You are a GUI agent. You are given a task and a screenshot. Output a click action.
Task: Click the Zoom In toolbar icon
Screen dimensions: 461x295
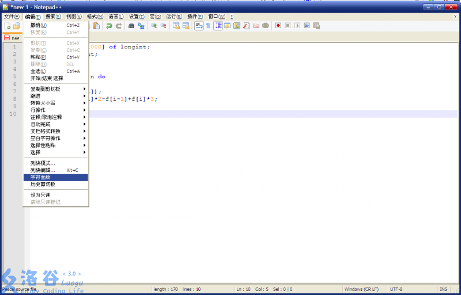tap(153, 26)
